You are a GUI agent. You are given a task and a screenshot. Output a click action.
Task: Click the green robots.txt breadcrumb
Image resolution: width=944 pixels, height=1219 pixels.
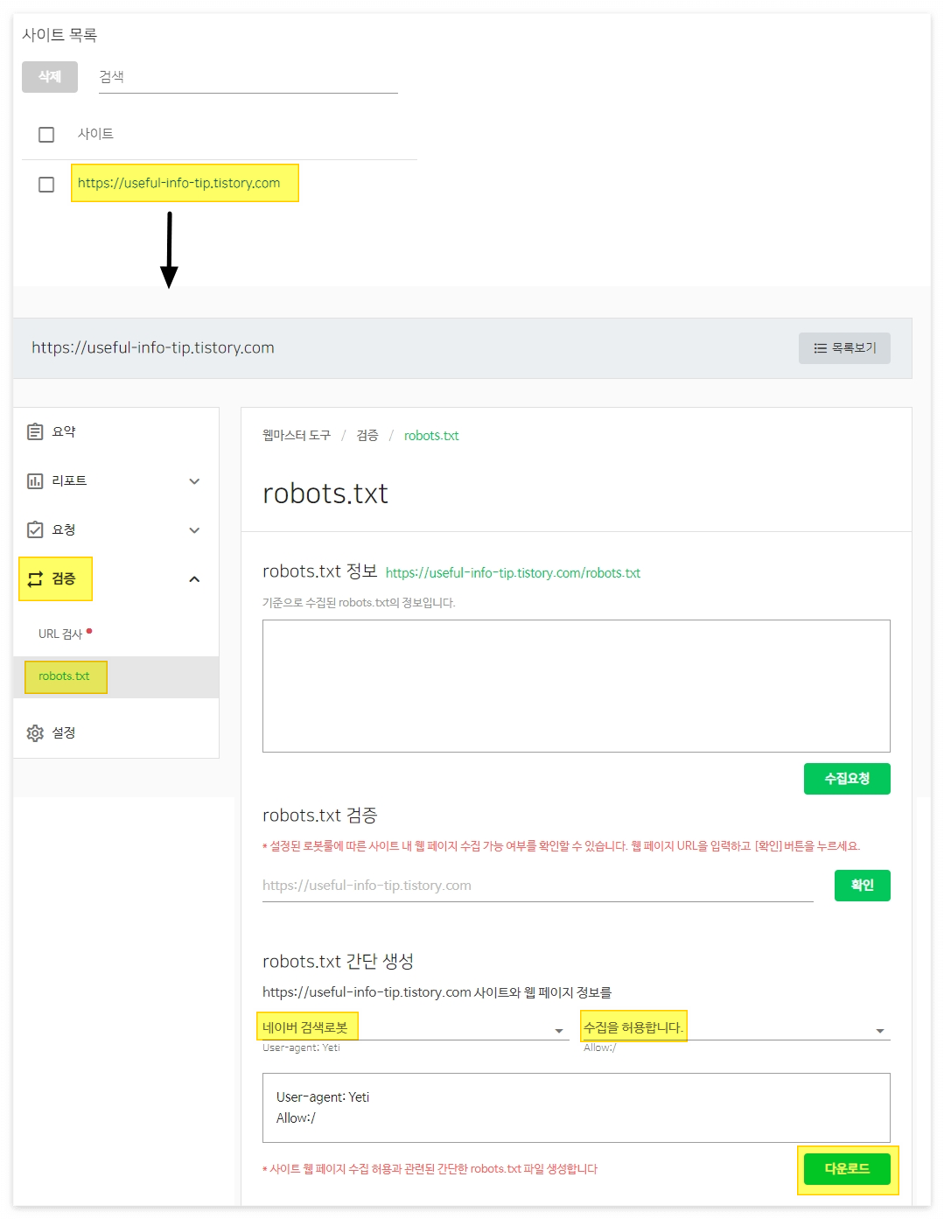(x=431, y=436)
